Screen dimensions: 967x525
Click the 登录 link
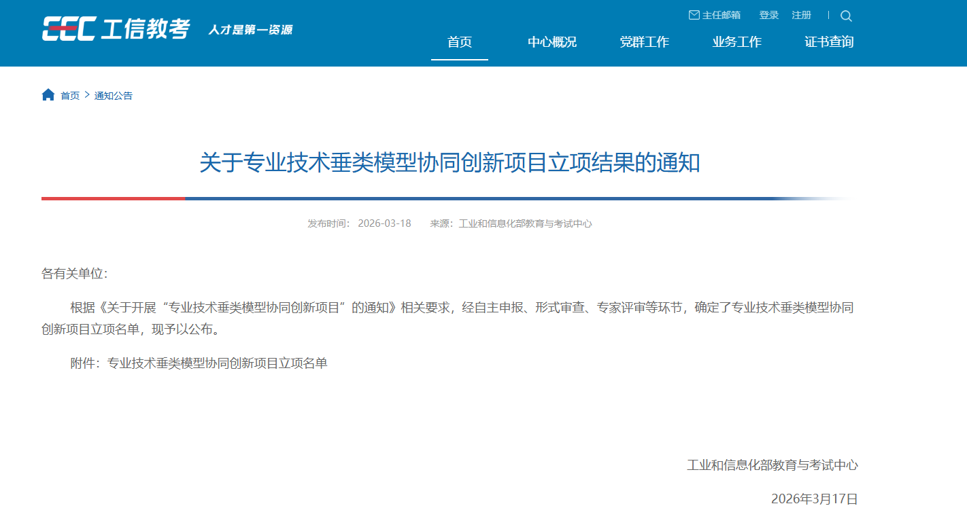coord(768,15)
